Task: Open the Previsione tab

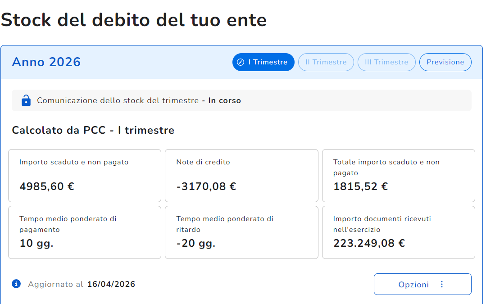Action: click(445, 62)
